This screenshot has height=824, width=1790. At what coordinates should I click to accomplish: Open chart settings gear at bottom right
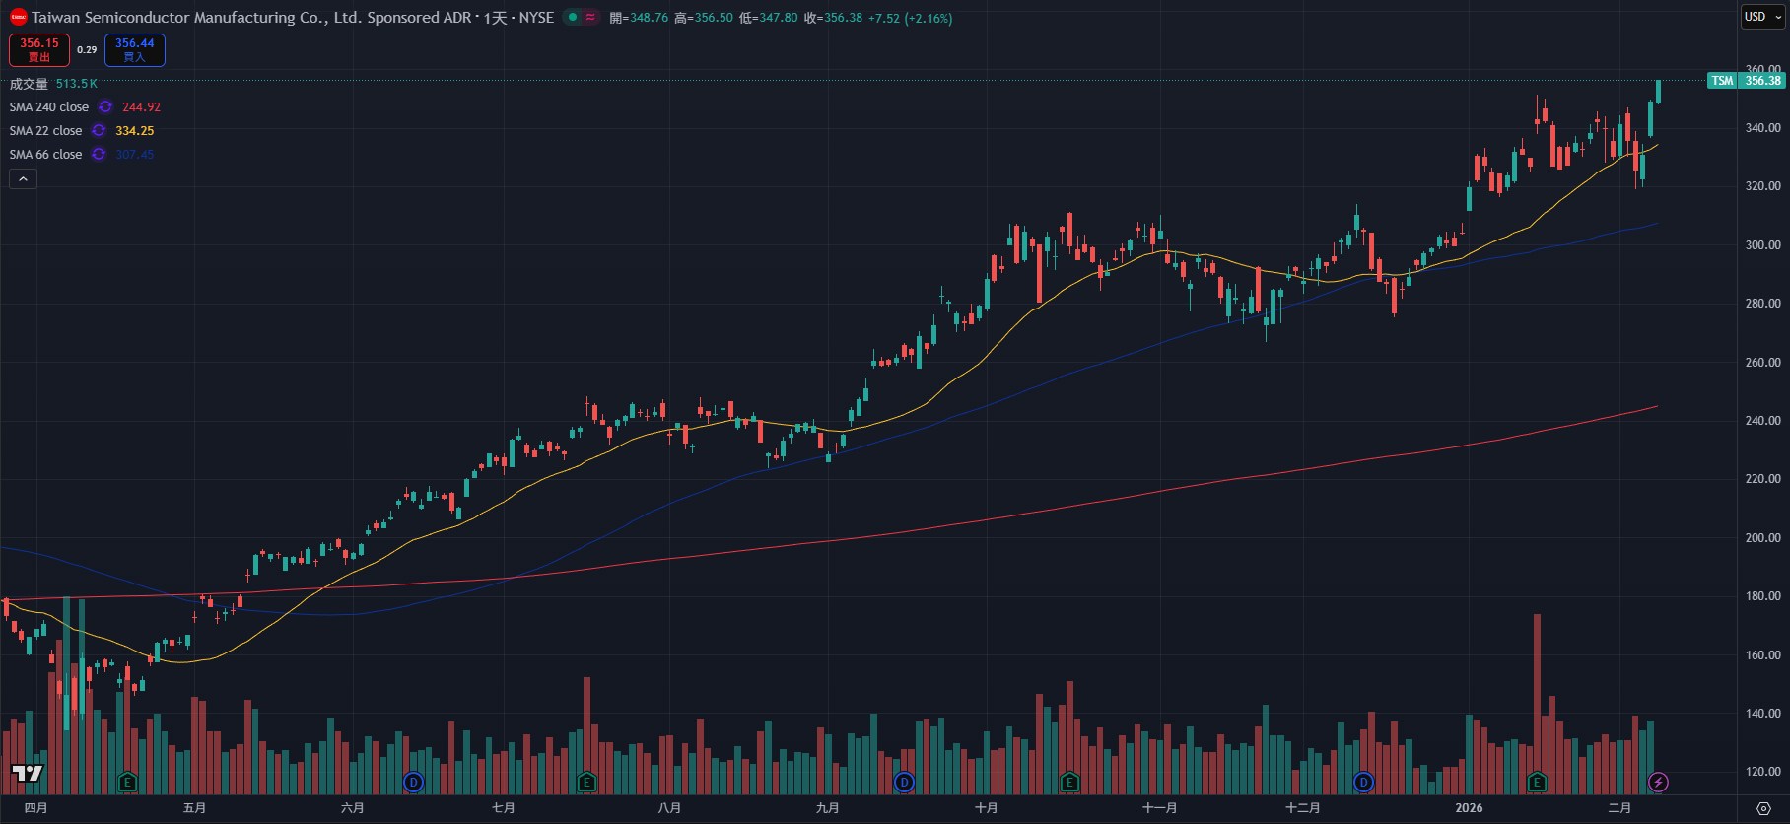point(1763,809)
